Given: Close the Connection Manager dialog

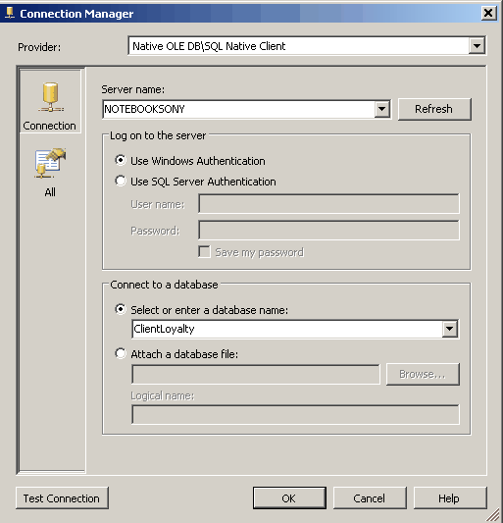Looking at the screenshot, I should pos(488,14).
